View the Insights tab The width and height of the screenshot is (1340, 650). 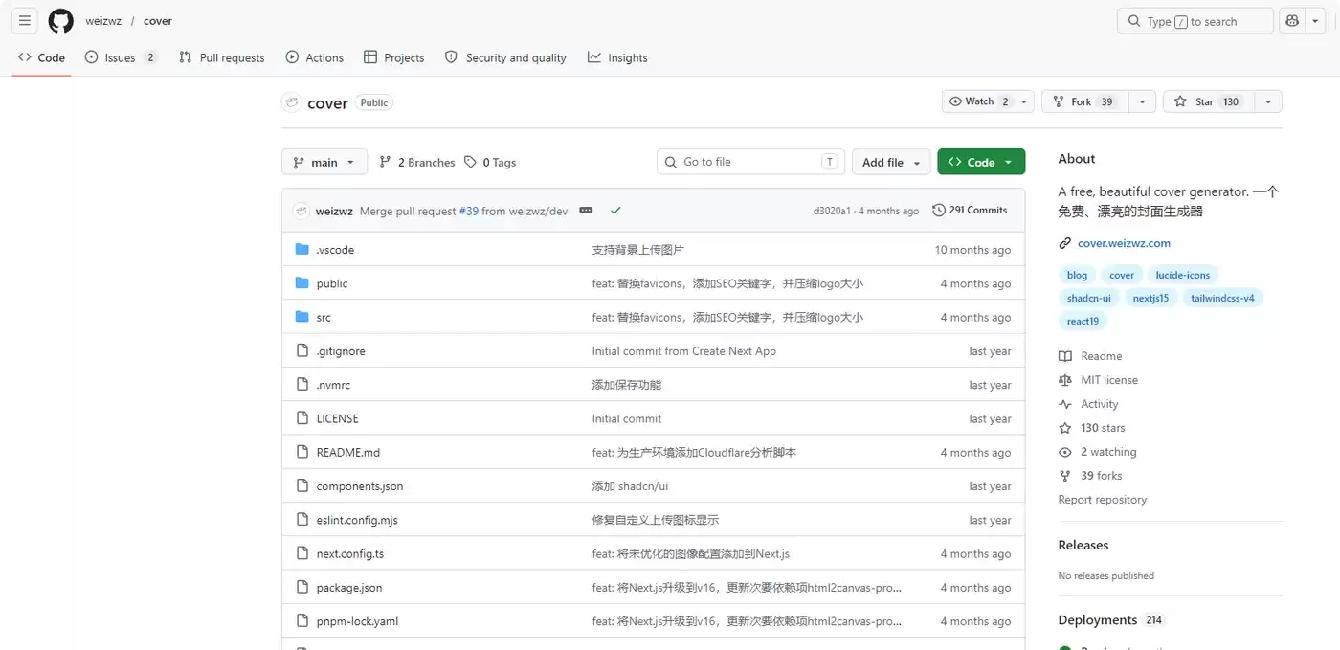pyautogui.click(x=617, y=57)
